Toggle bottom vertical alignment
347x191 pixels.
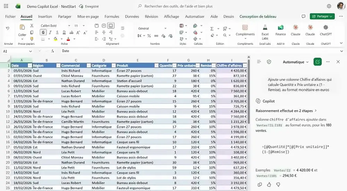tap(111, 26)
